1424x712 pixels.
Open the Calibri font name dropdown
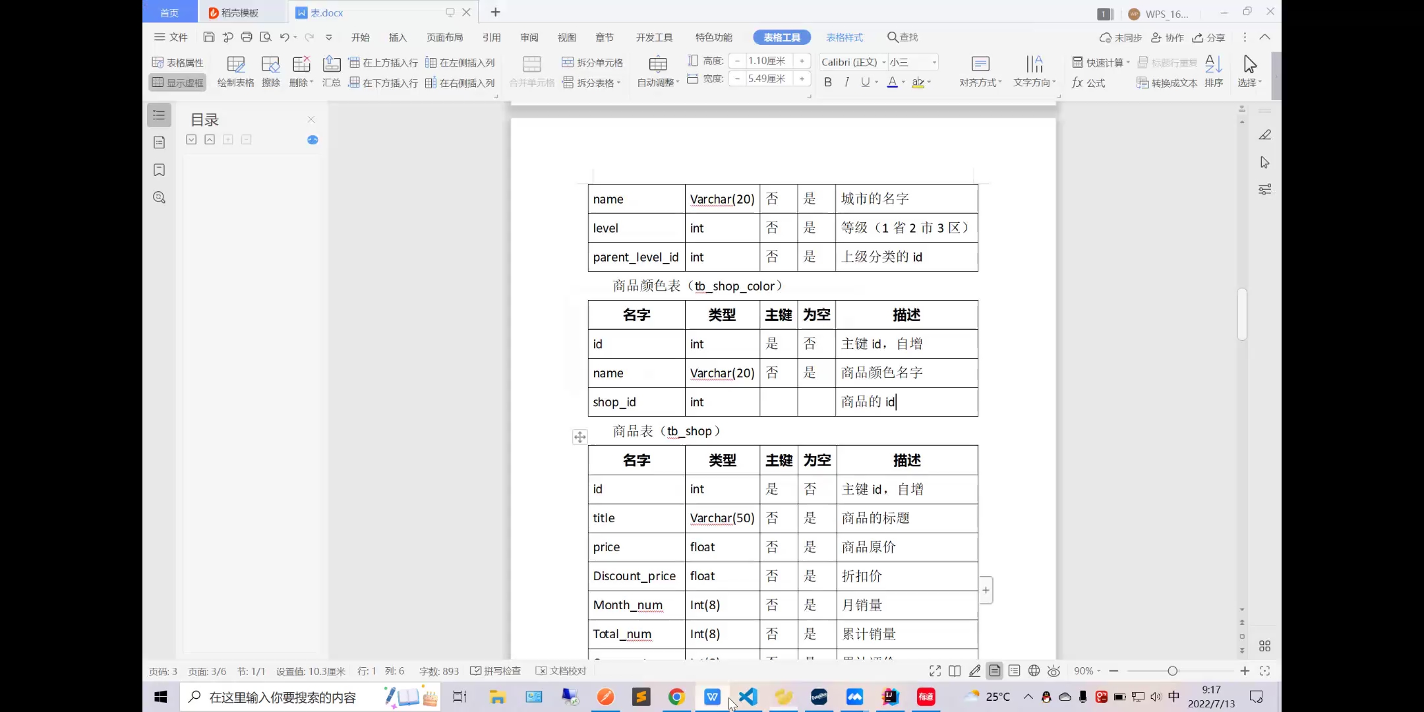pyautogui.click(x=884, y=62)
